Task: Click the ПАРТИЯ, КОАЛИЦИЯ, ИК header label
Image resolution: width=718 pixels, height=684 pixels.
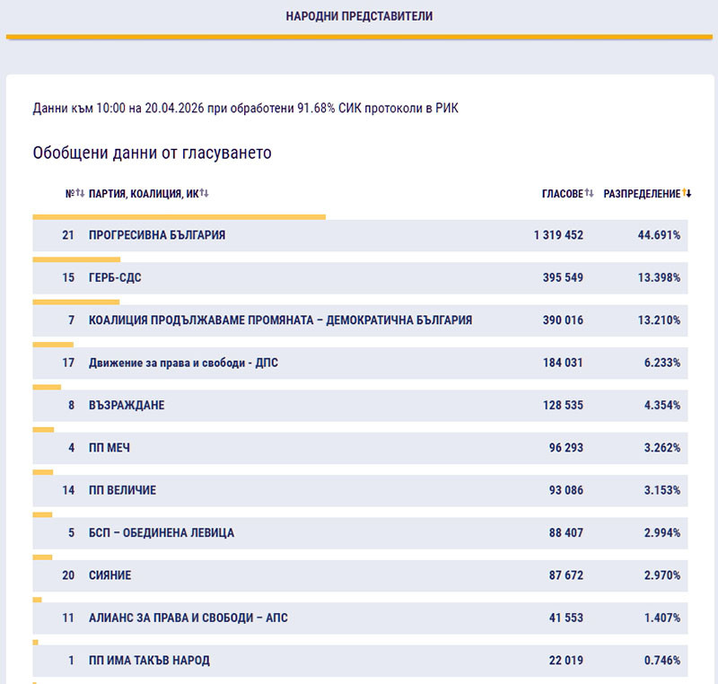Action: (x=144, y=193)
